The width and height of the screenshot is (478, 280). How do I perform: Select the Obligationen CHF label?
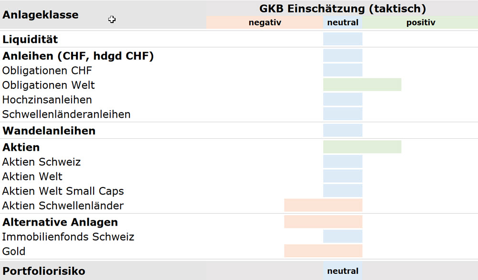pyautogui.click(x=47, y=71)
